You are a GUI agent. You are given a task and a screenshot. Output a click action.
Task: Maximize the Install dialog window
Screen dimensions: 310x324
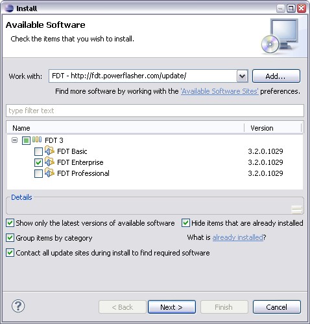291,8
